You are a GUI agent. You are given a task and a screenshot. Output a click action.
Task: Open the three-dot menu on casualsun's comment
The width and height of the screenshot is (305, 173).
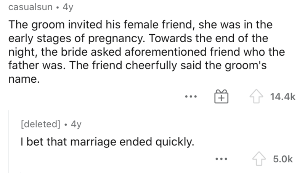coord(191,96)
